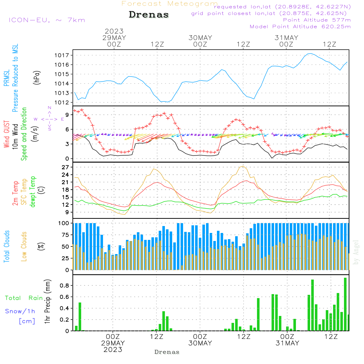364x364 pixels.
Task: Click the by Angel watermark text
Action: point(356,253)
